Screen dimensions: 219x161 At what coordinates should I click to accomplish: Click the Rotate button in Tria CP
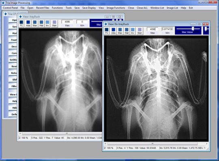pos(13,73)
